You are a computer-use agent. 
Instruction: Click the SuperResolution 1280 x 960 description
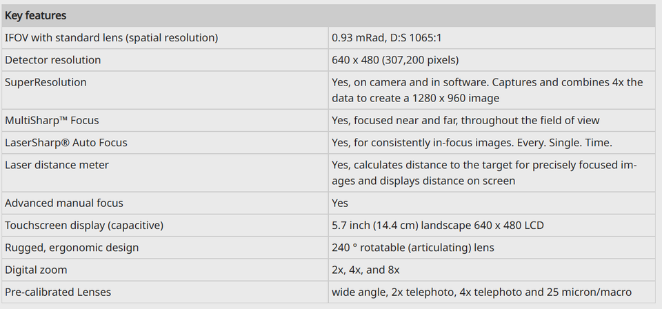488,90
